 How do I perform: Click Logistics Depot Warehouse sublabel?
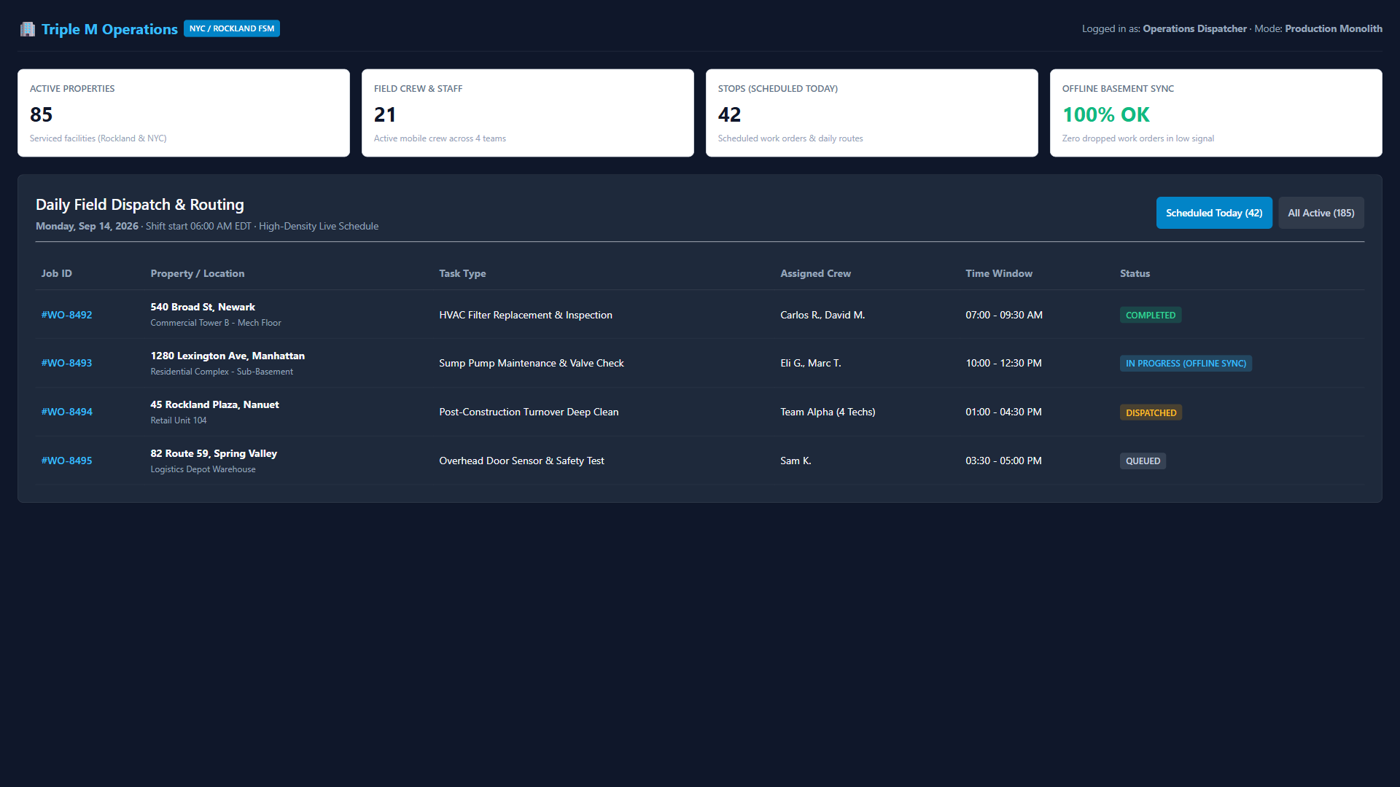203,469
